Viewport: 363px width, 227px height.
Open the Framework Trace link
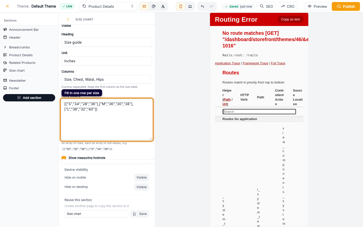(255, 63)
